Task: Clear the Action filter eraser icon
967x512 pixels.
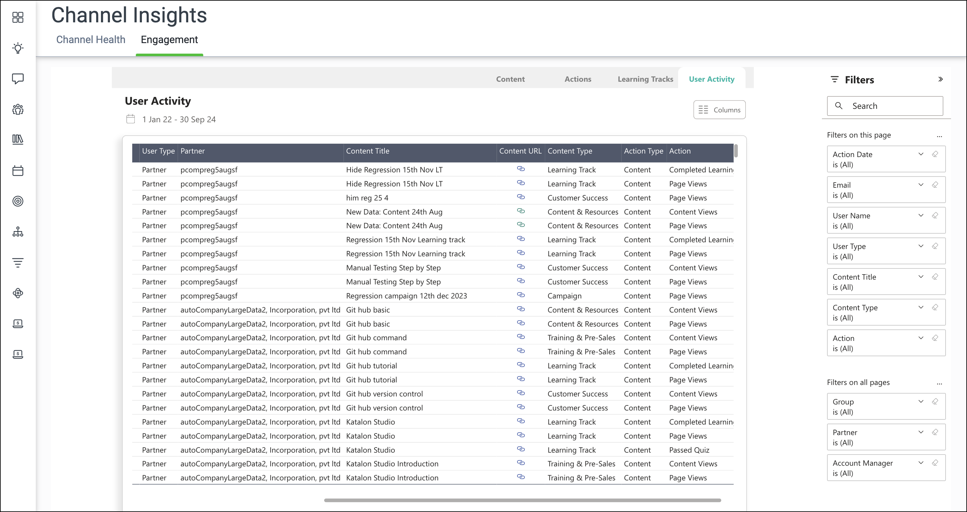Action: (x=935, y=338)
